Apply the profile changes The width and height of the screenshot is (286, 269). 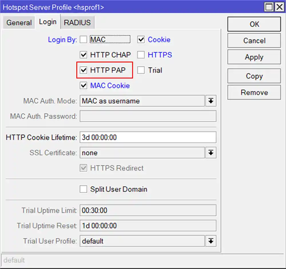tap(254, 57)
